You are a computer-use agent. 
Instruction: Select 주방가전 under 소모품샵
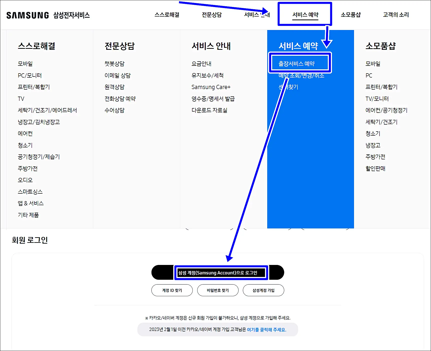(375, 157)
